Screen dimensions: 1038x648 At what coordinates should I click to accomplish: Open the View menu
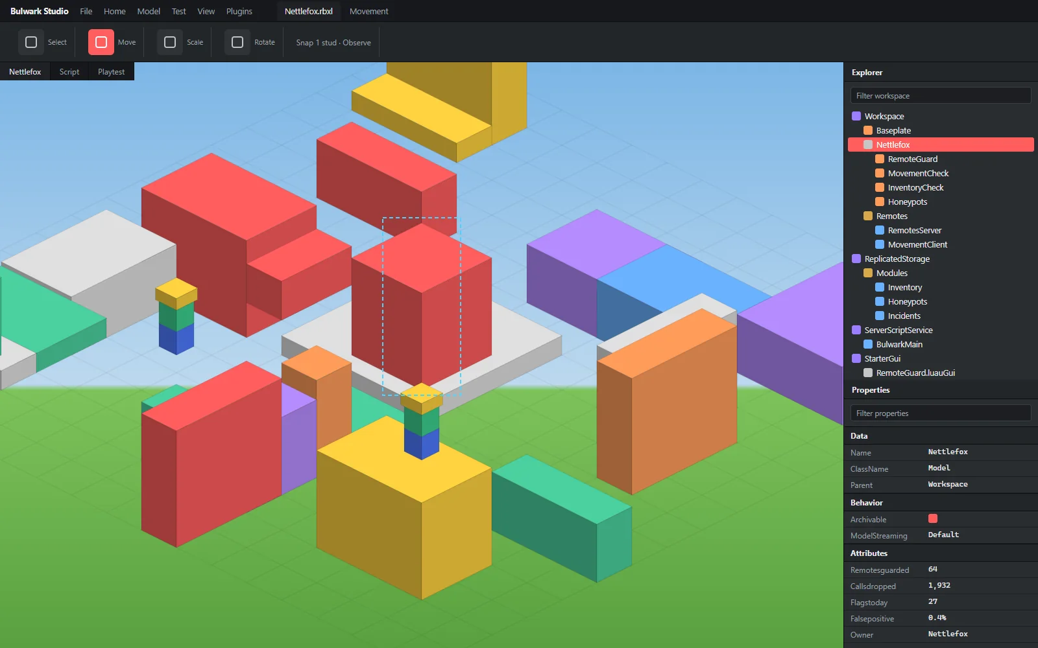click(x=206, y=11)
